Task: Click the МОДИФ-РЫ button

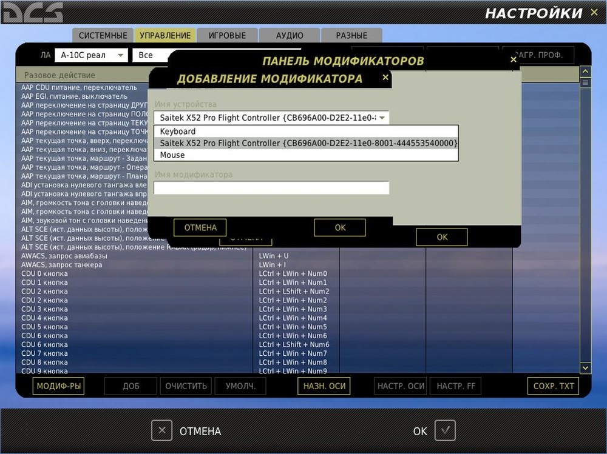Action: tap(58, 386)
